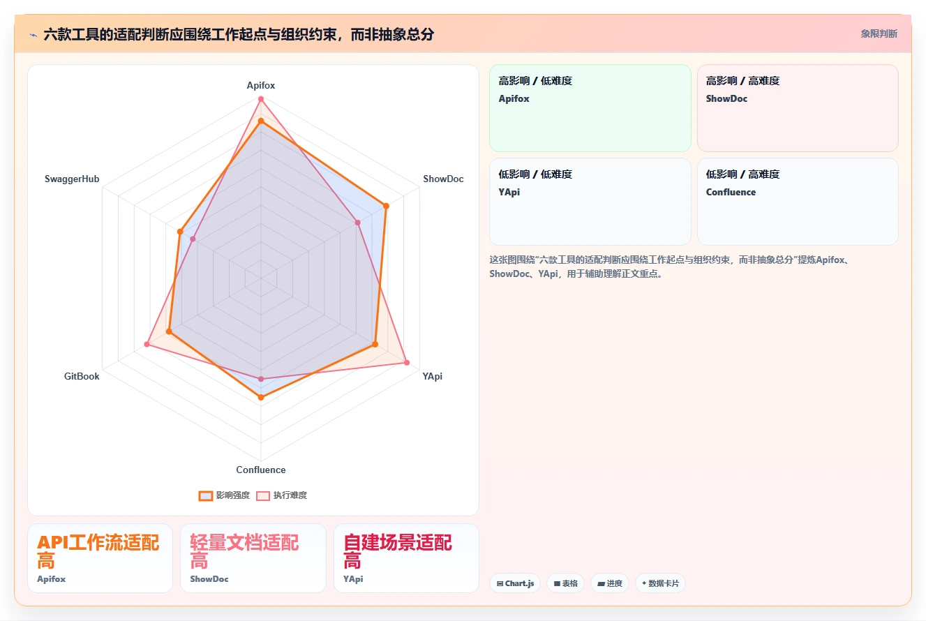Click the Chart.js chip
Image resolution: width=926 pixels, height=621 pixels.
coord(515,583)
